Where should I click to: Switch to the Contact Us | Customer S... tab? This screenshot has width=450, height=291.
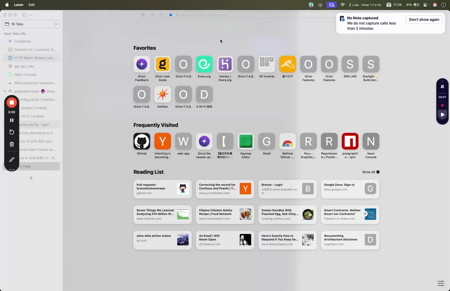pyautogui.click(x=31, y=50)
